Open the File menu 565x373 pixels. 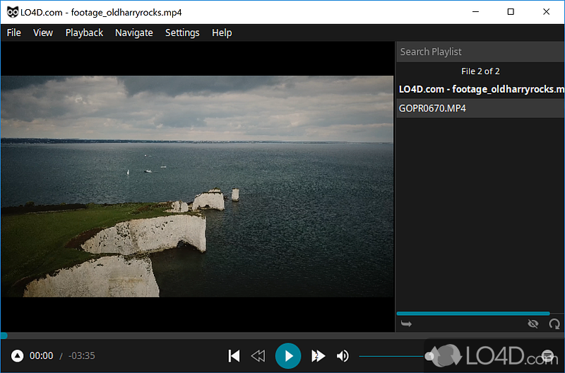[x=14, y=32]
